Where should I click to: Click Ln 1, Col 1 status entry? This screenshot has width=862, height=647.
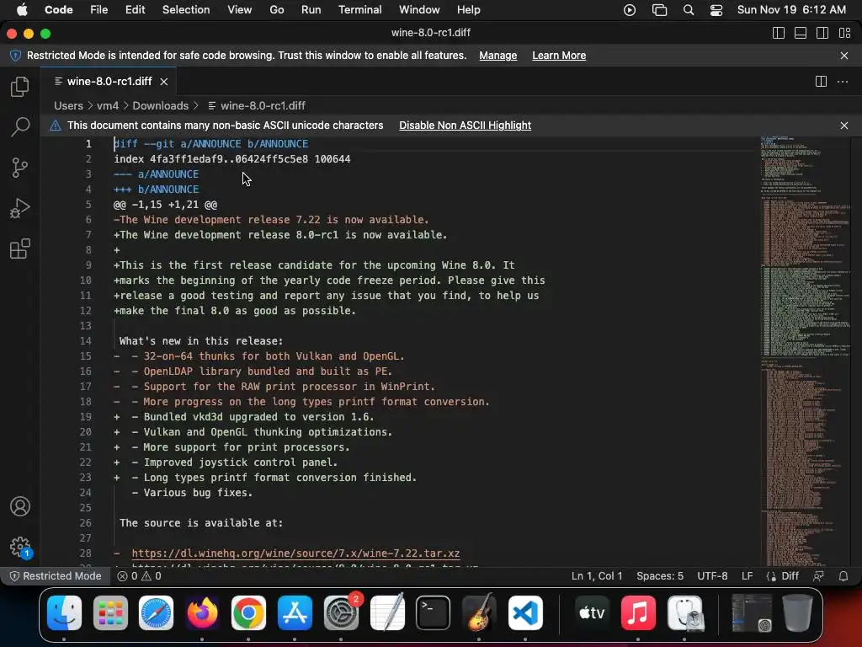tap(597, 576)
